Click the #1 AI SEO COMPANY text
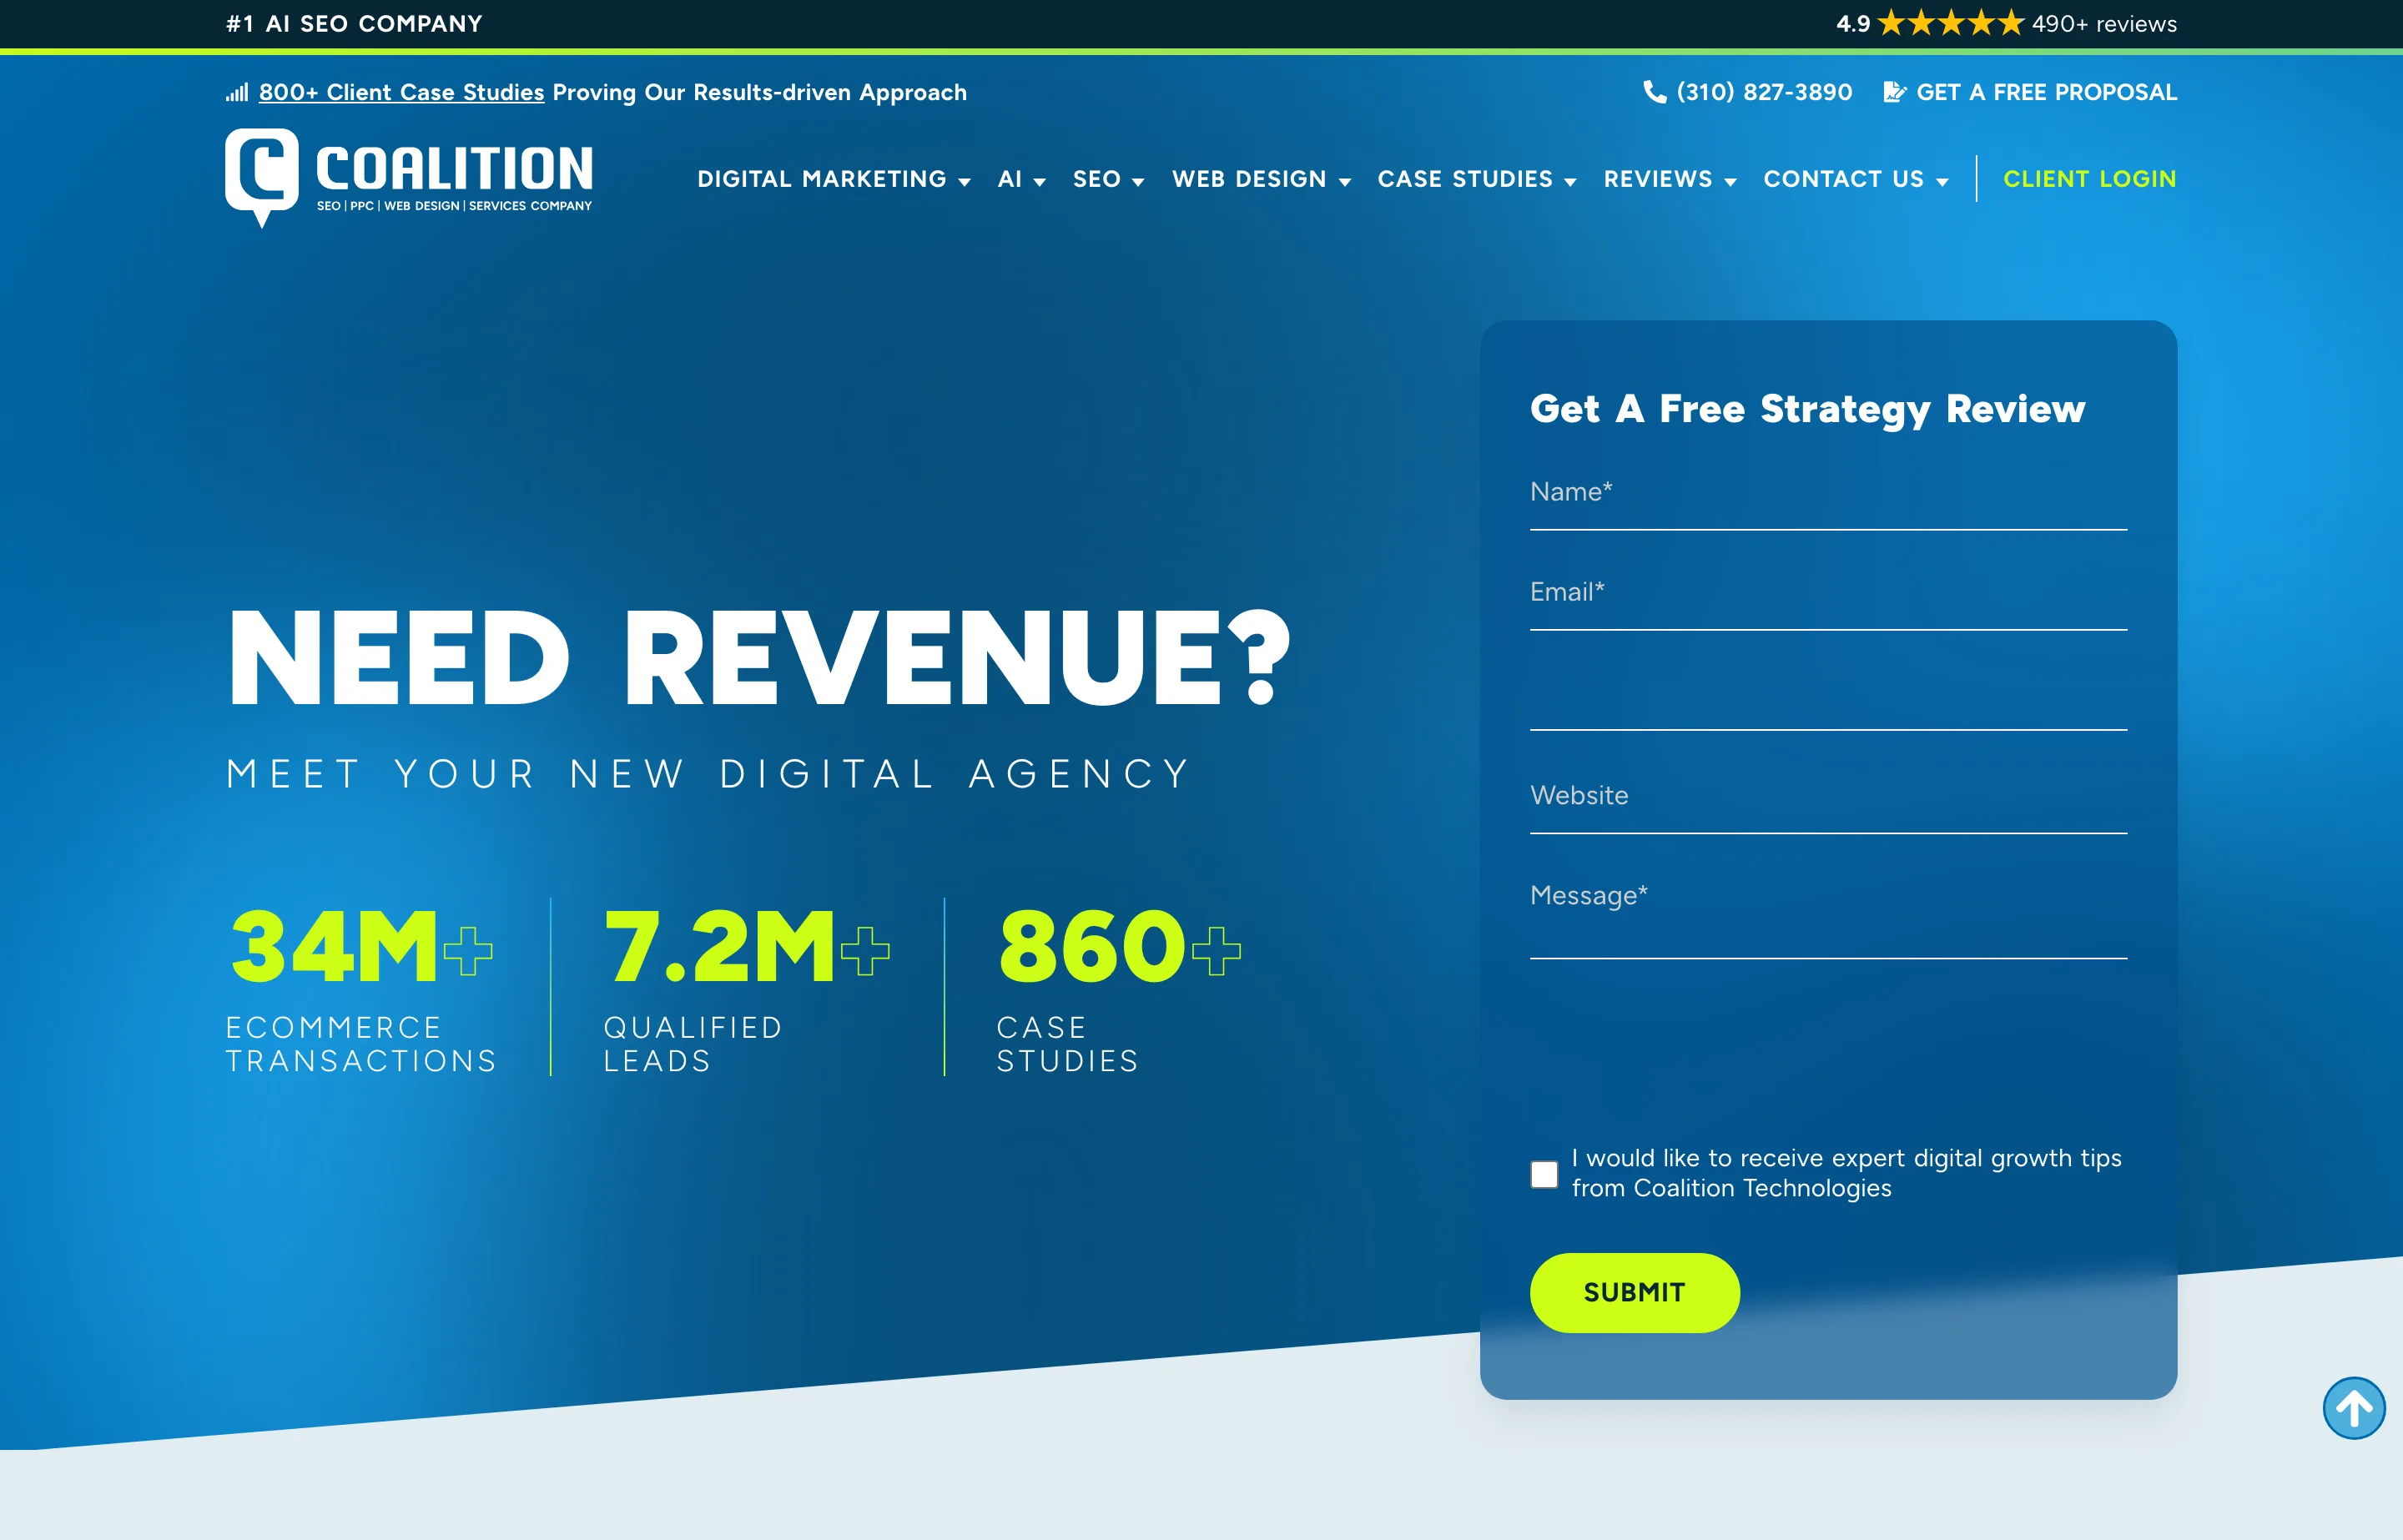This screenshot has width=2403, height=1540. tap(355, 23)
